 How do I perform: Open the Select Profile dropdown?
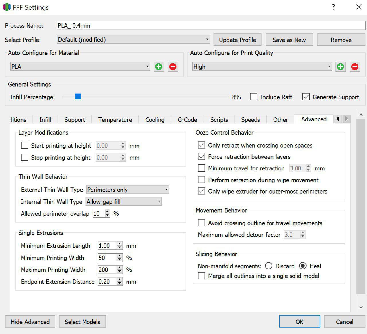tap(133, 40)
